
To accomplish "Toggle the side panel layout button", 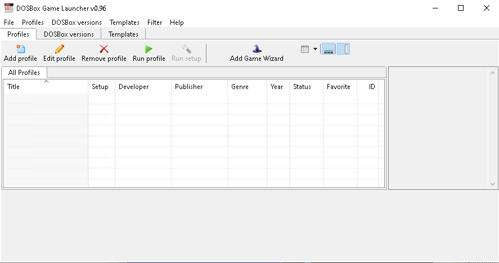I will click(345, 50).
